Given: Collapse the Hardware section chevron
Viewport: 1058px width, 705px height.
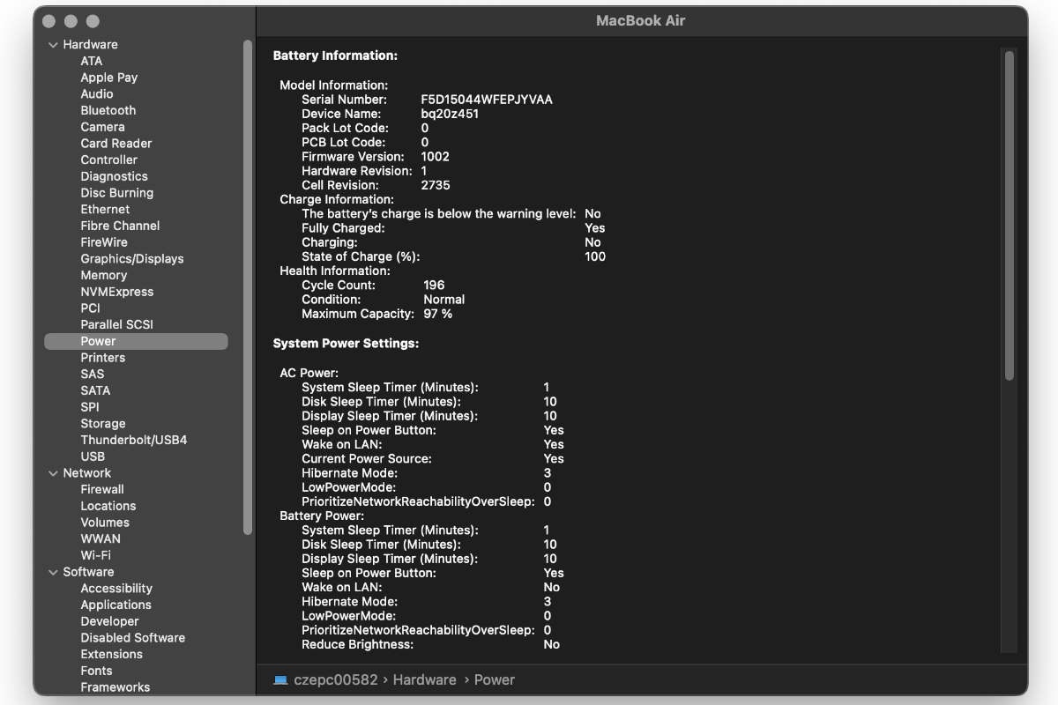Looking at the screenshot, I should point(53,45).
